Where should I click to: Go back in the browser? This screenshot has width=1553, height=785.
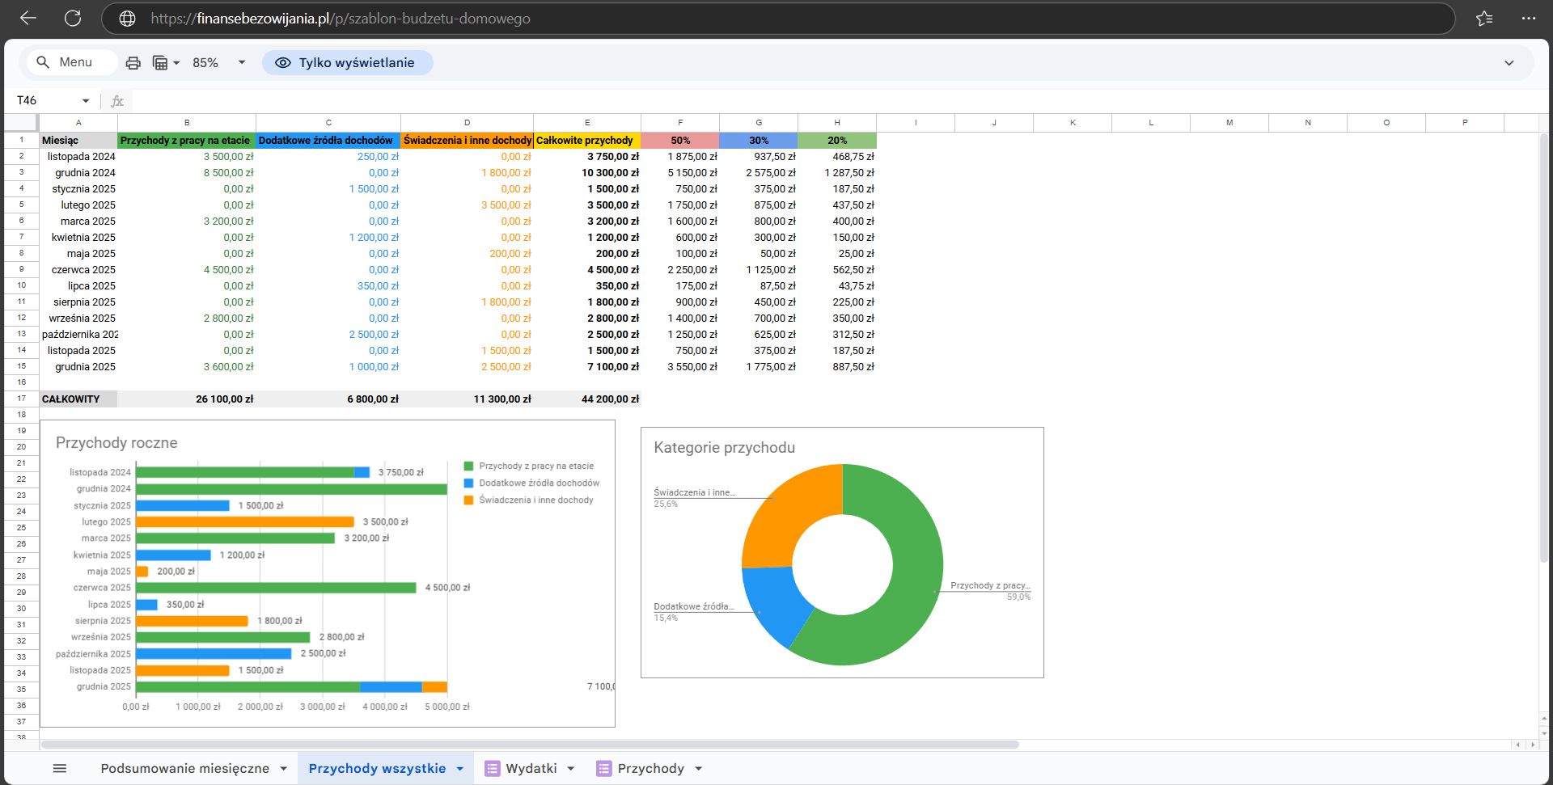tap(28, 18)
